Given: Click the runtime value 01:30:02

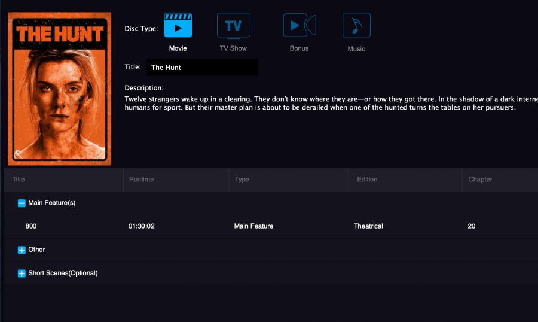Looking at the screenshot, I should (141, 226).
